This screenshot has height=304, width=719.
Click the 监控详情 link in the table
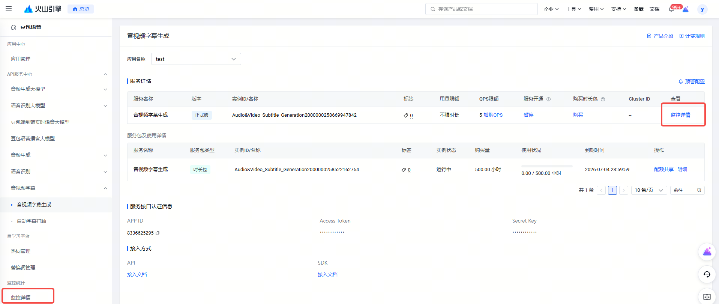(x=680, y=115)
